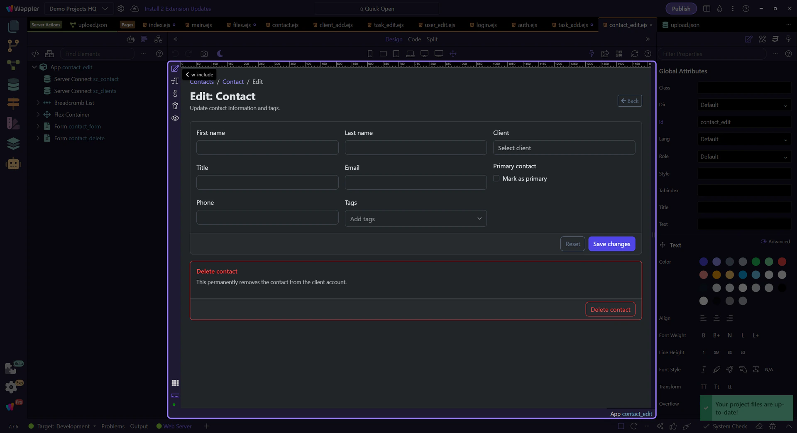Check the Mark as primary checkbox
The image size is (797, 433).
pos(496,179)
